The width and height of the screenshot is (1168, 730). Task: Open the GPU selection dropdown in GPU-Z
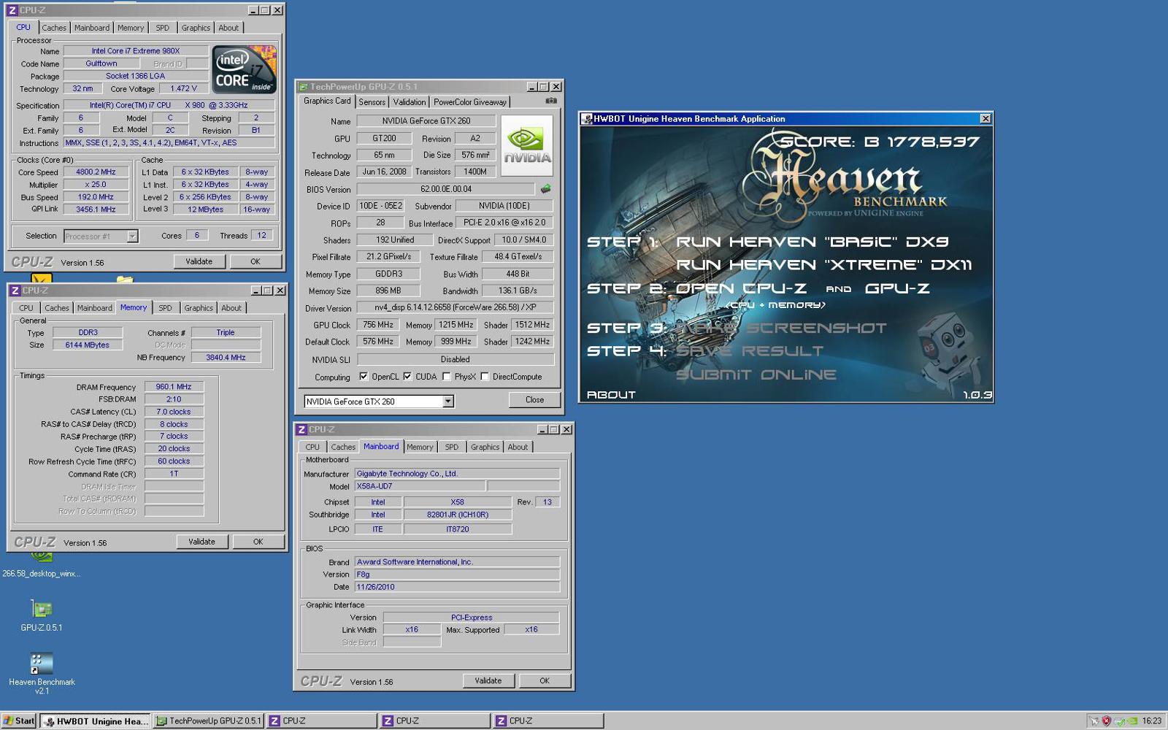[x=448, y=401]
